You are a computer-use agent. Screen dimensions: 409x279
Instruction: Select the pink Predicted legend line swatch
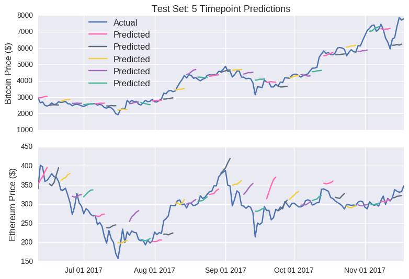(x=98, y=35)
